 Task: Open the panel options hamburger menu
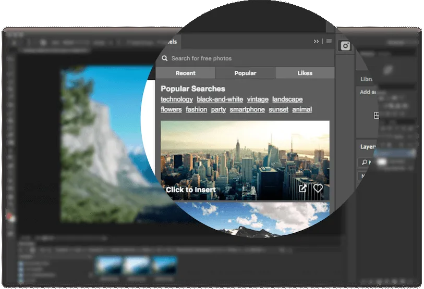pyautogui.click(x=329, y=42)
